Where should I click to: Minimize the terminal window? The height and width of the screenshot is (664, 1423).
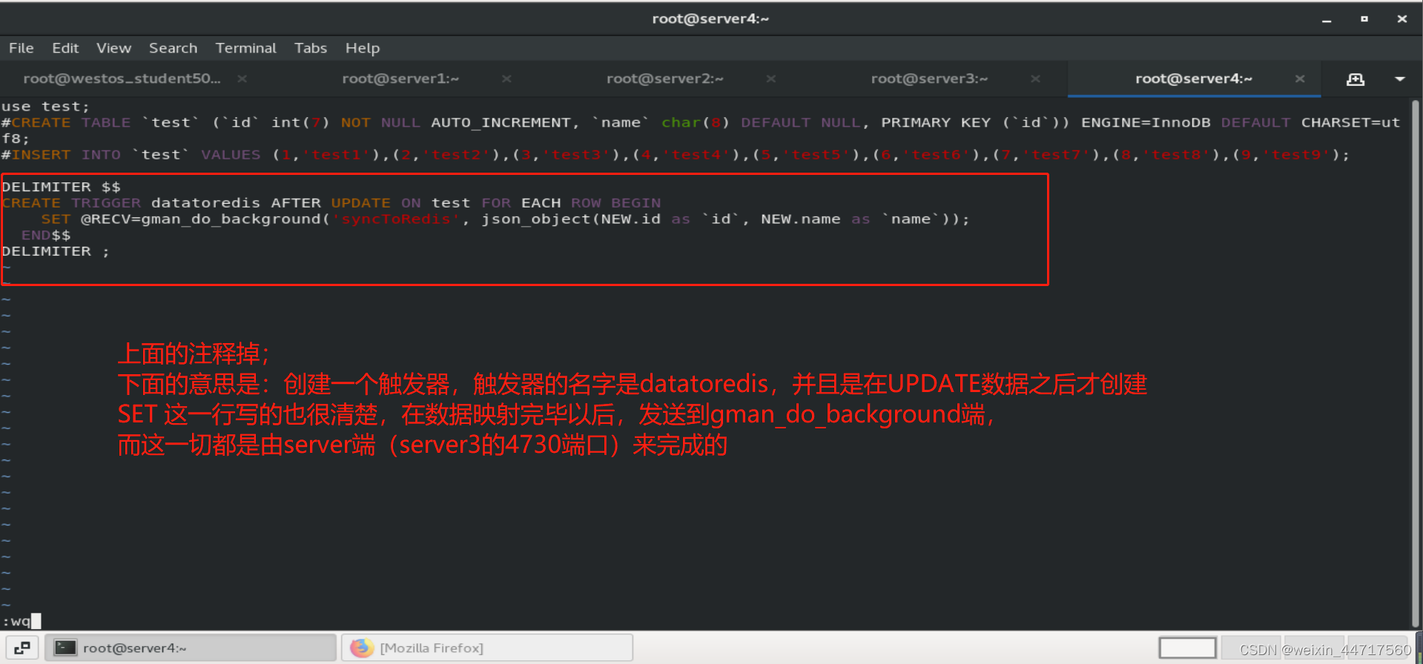(1327, 19)
